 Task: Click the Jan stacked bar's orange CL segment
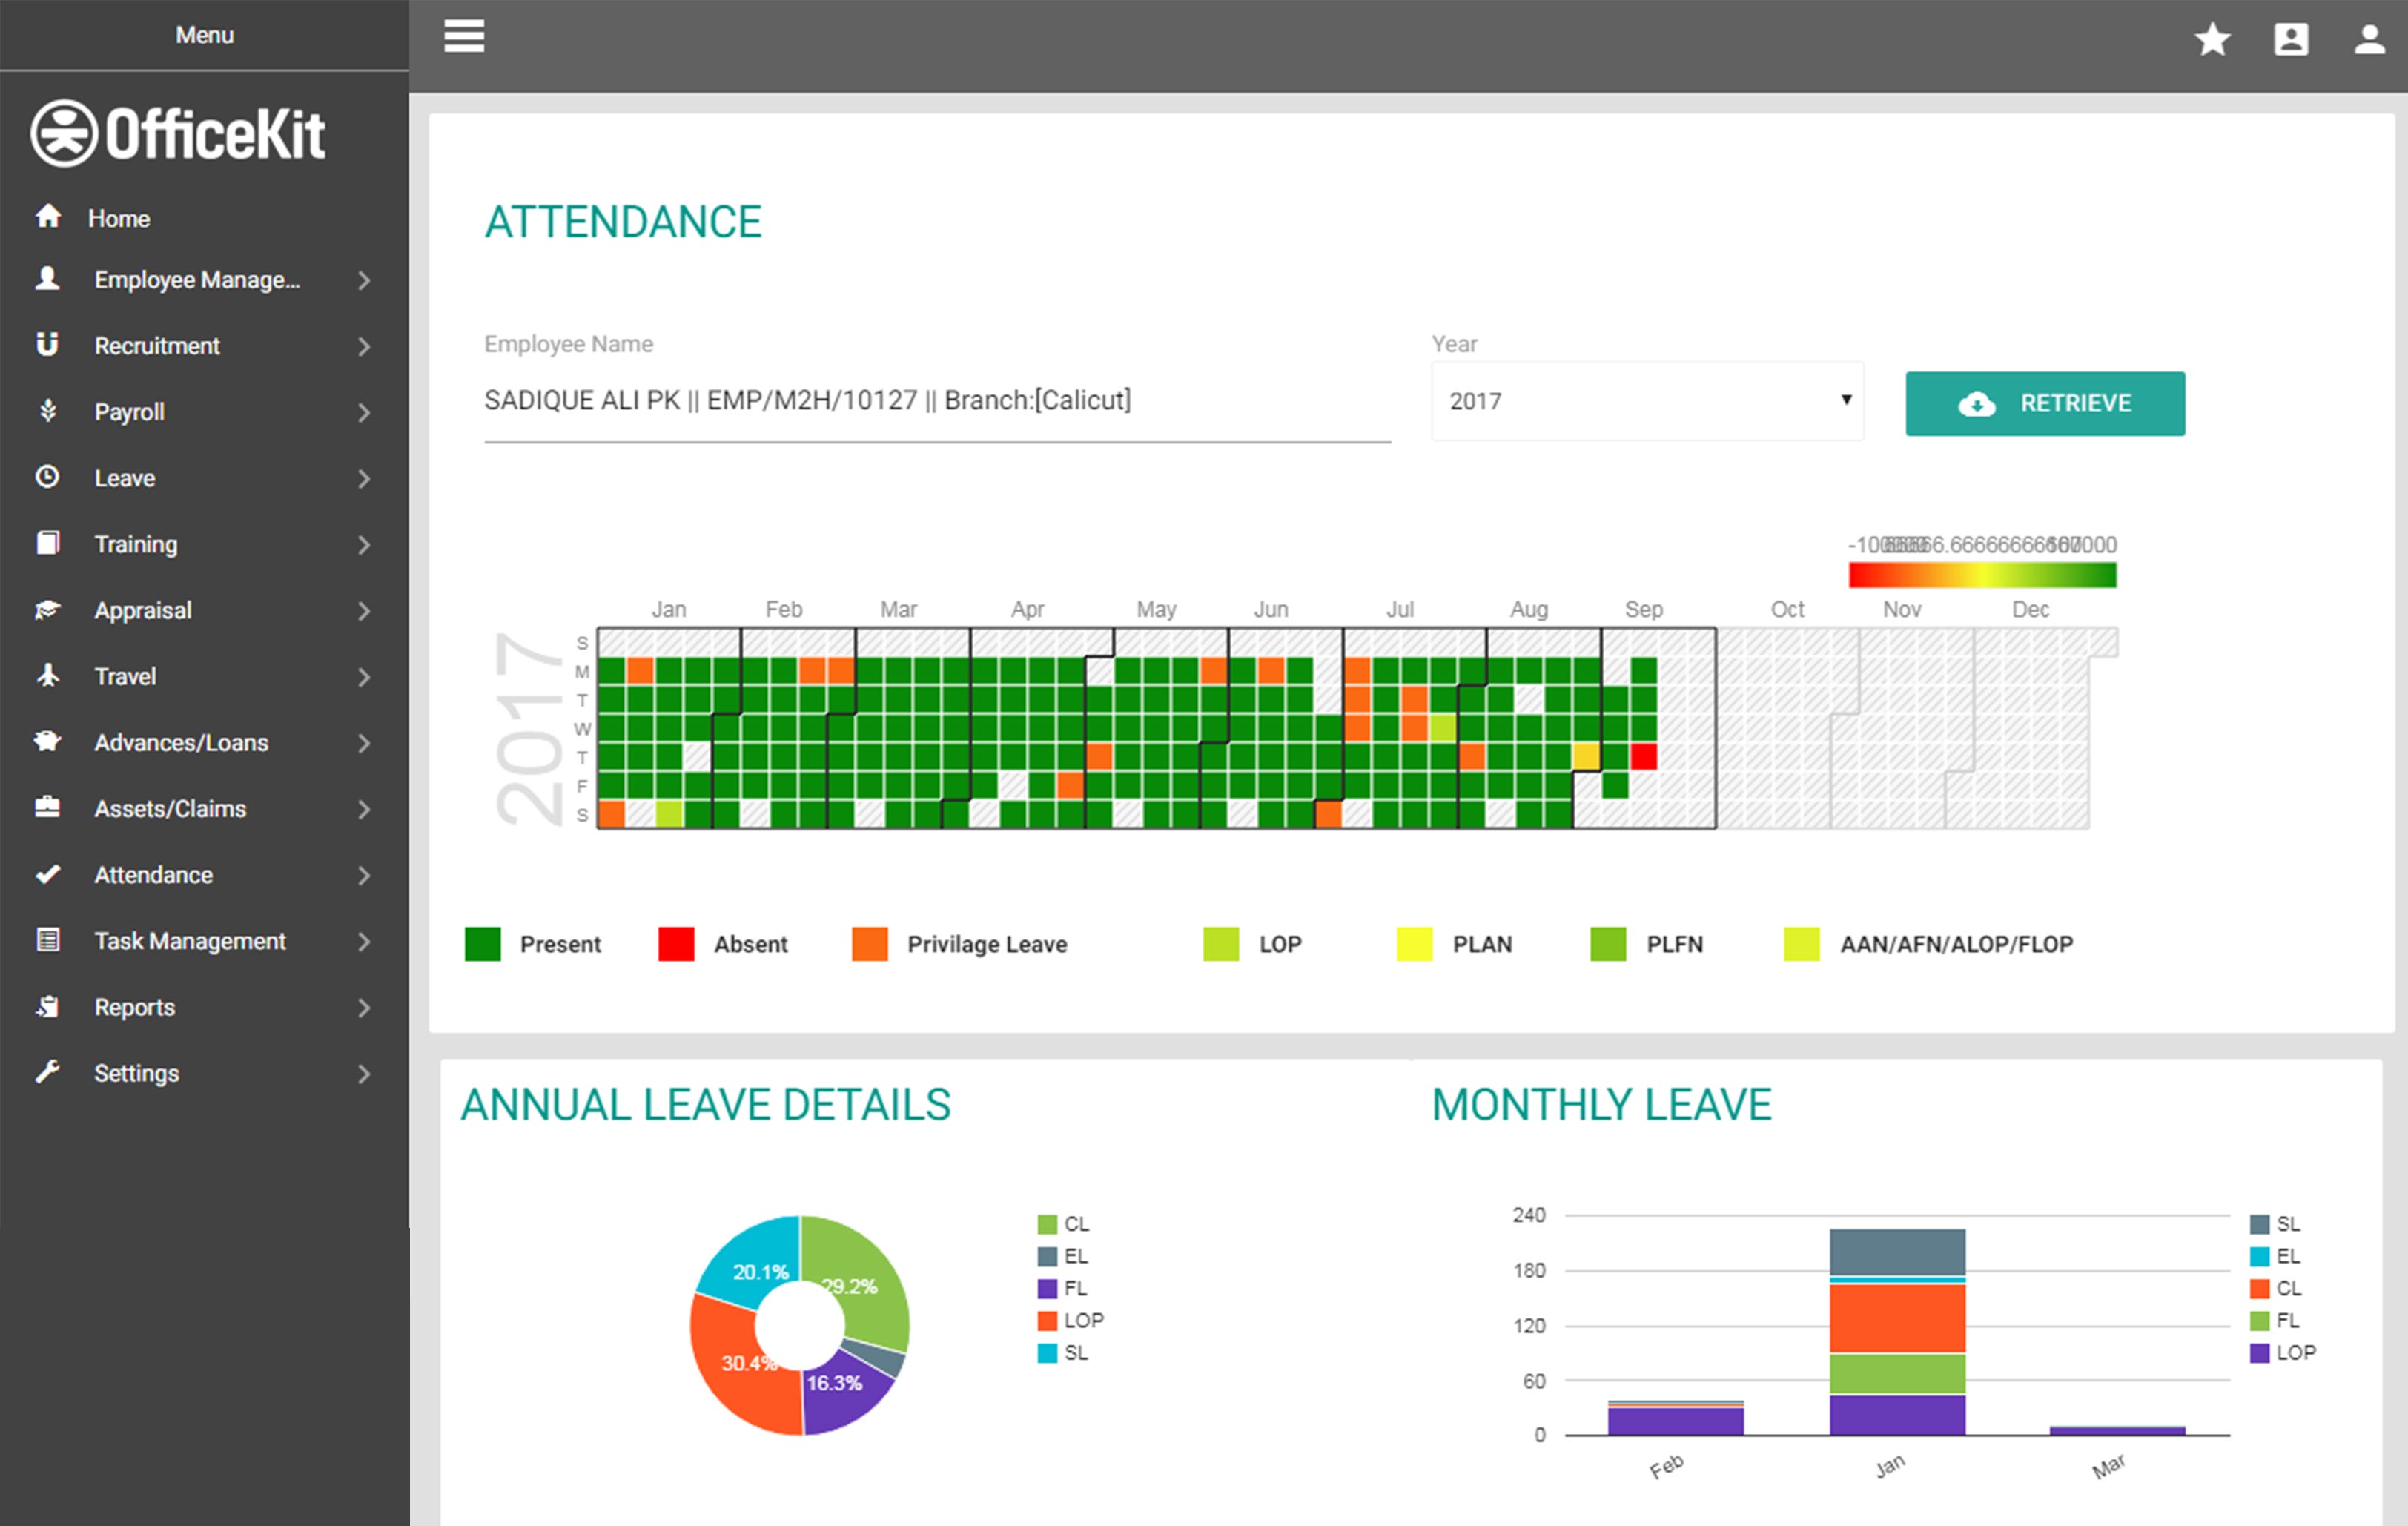pos(1897,1318)
